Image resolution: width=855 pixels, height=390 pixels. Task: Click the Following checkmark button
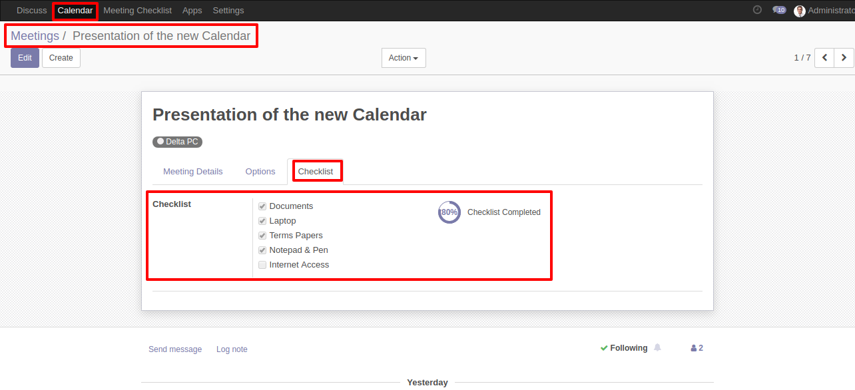(624, 348)
